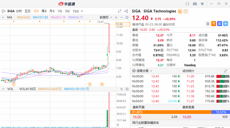This screenshot has width=230, height=128.
Task: Switch to 五日 five-day chart
Action: 28,11
